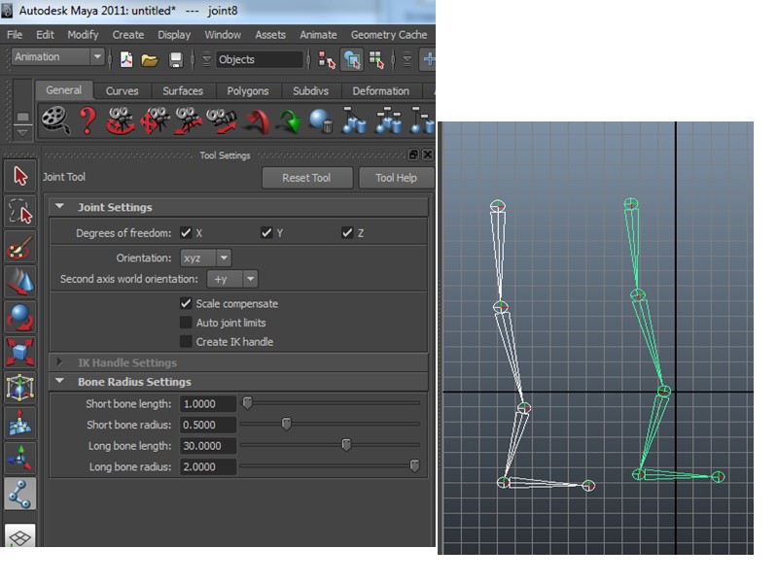This screenshot has width=778, height=583.
Task: Collapse the Bone Radius Settings section
Action: coord(60,381)
